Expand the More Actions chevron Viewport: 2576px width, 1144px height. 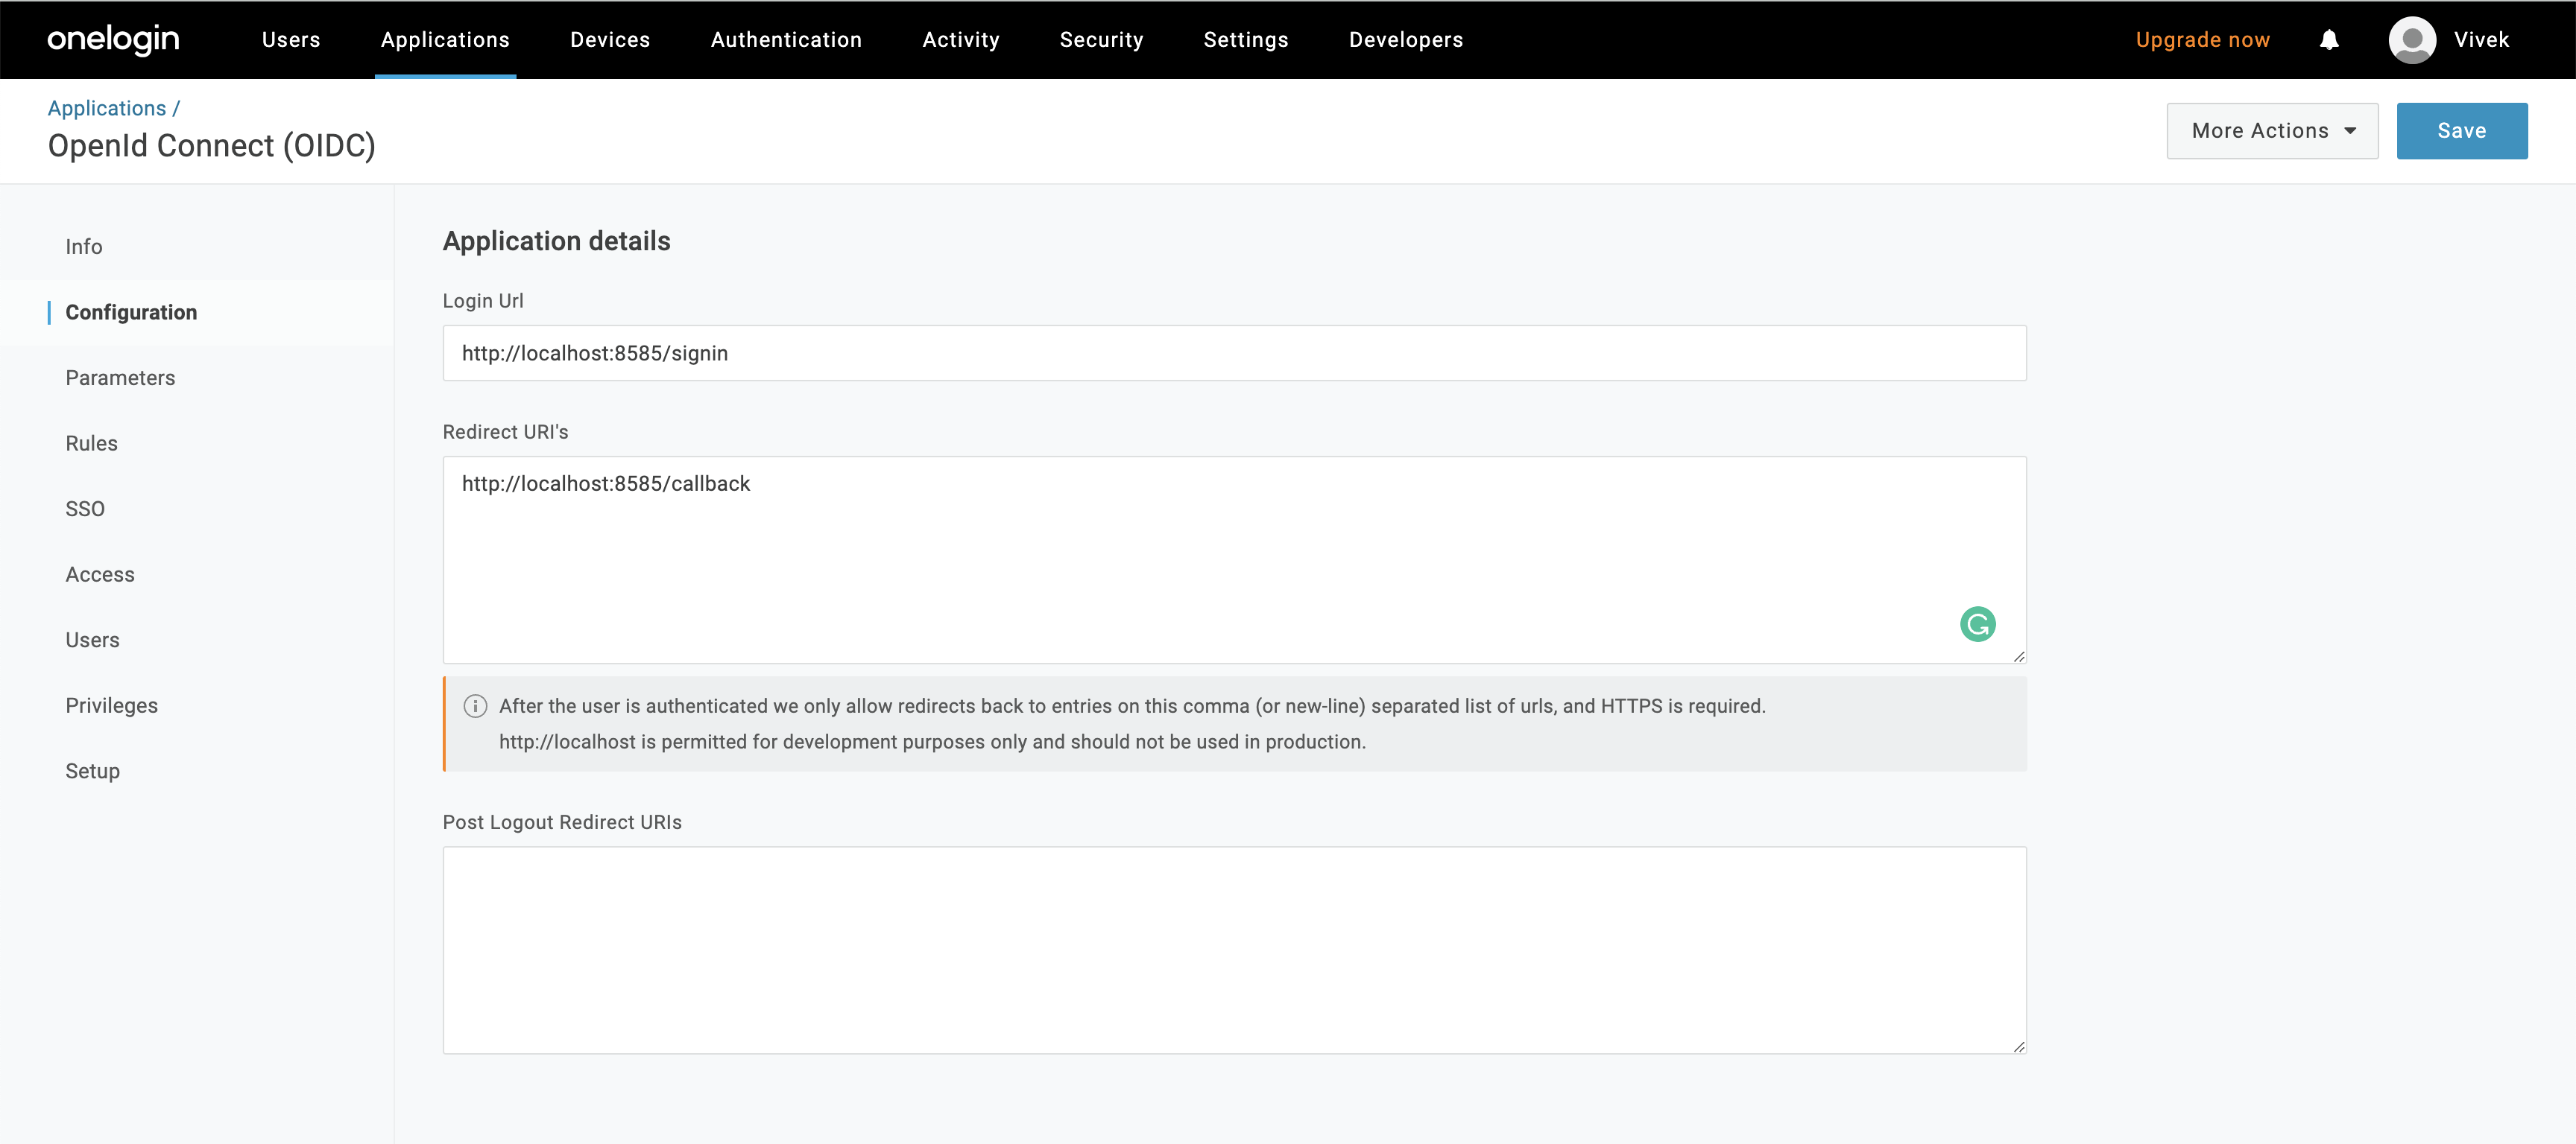[2350, 130]
